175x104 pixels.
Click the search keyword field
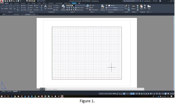coord(131,1)
